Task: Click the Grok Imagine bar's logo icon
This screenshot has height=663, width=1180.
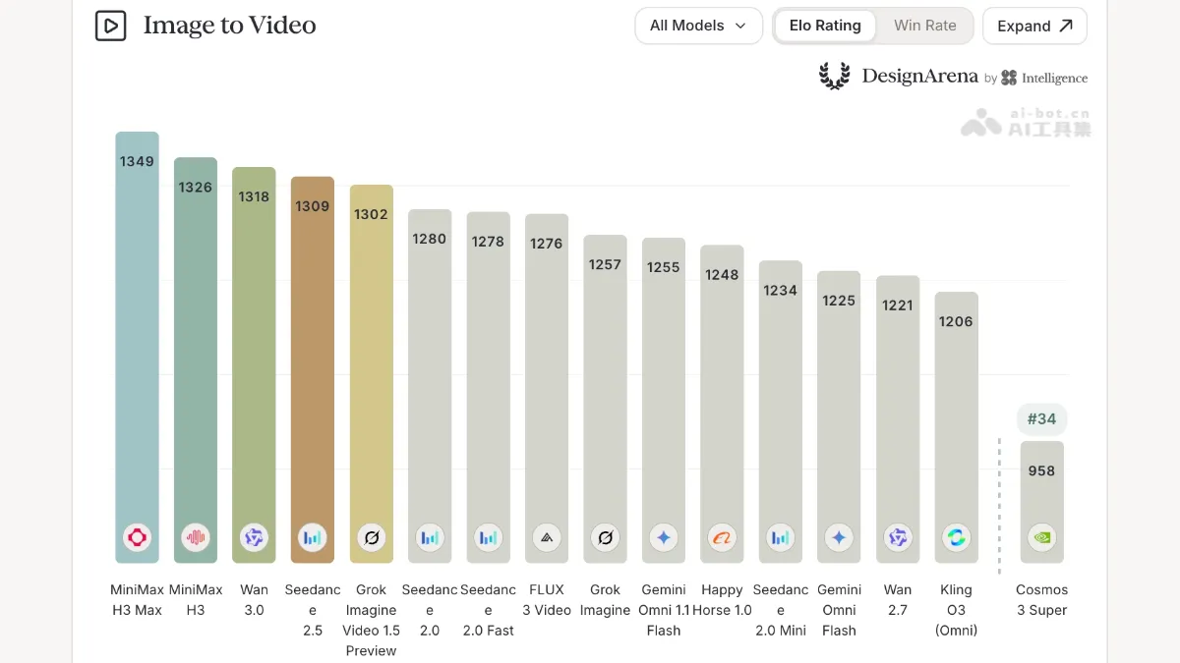Action: (x=605, y=537)
